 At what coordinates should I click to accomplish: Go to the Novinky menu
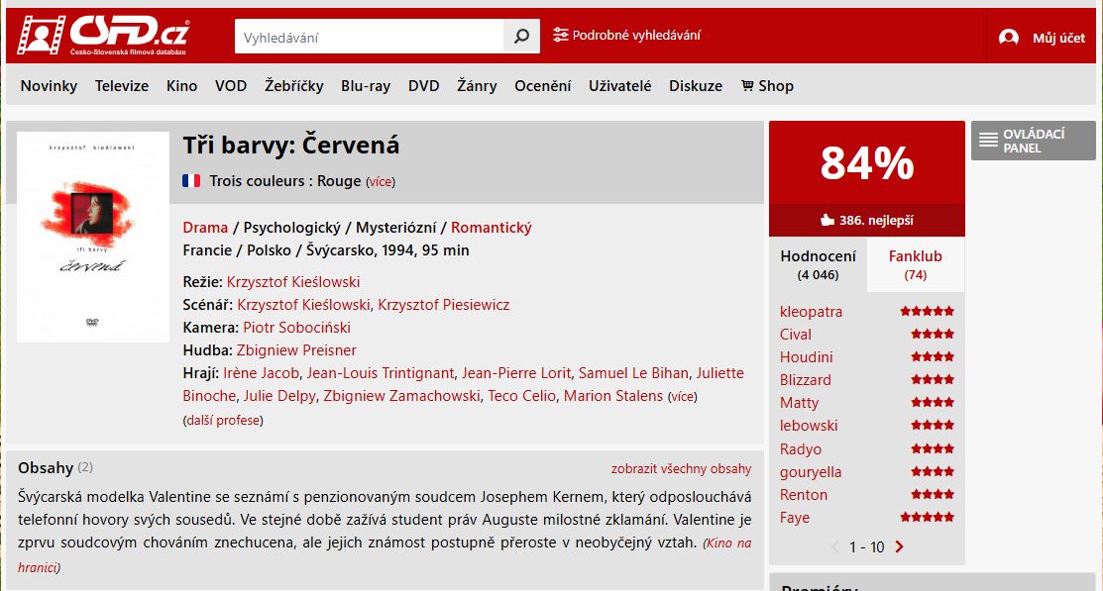(x=49, y=86)
